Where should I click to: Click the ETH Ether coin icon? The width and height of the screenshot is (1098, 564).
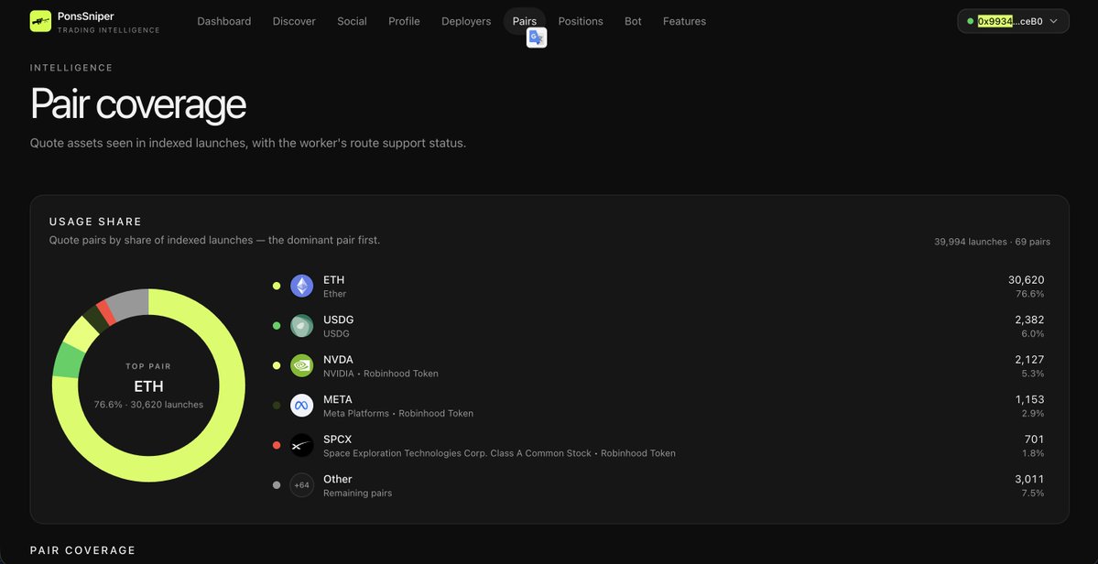302,287
